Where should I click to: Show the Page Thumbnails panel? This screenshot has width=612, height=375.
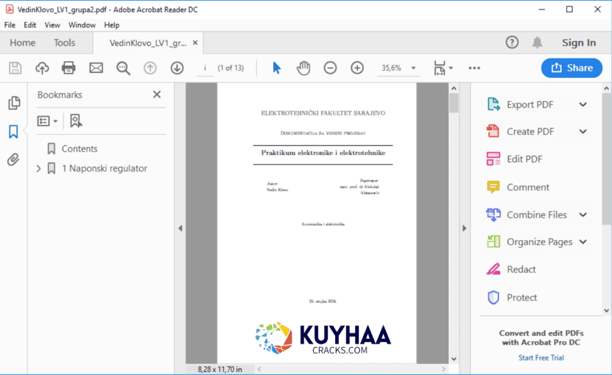coord(13,103)
